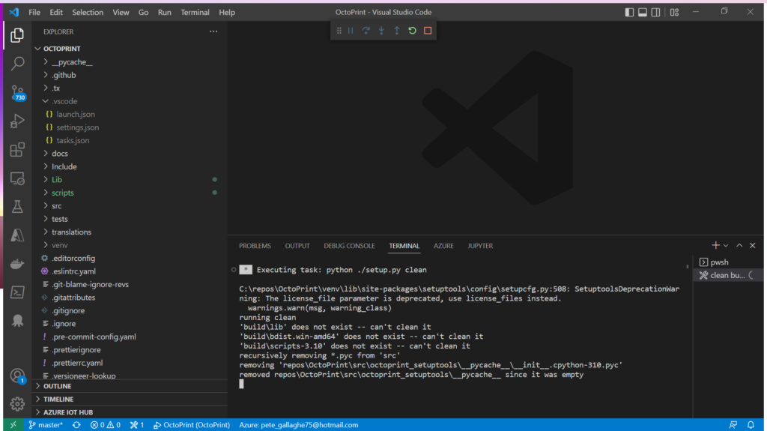
Task: Open the Testing flask view
Action: coord(17,207)
